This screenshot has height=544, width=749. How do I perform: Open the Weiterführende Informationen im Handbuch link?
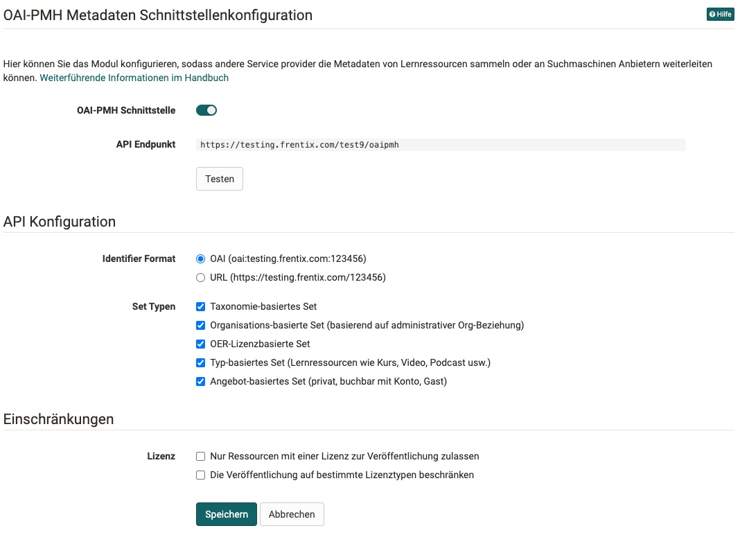pyautogui.click(x=134, y=78)
